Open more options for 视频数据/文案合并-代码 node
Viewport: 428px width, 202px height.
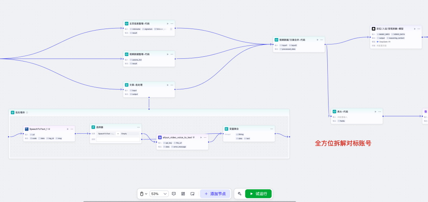(x=322, y=40)
